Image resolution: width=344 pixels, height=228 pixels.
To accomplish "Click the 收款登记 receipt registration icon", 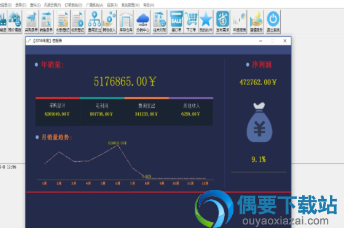I will tap(77, 21).
